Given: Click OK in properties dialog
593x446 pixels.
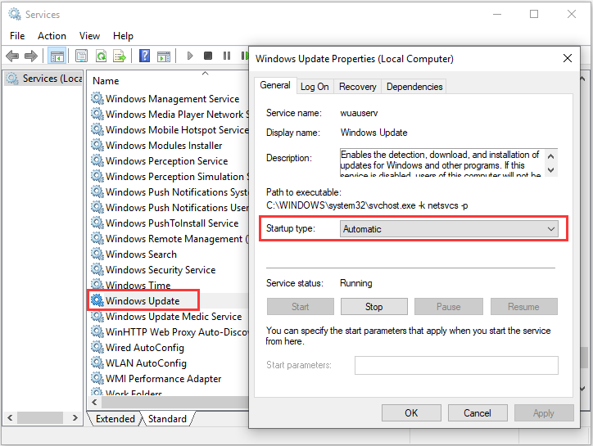Looking at the screenshot, I should point(411,412).
